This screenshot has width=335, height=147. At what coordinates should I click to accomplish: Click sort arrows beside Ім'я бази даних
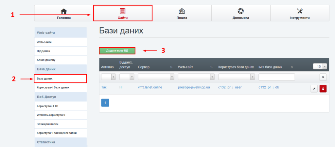tap(292, 67)
